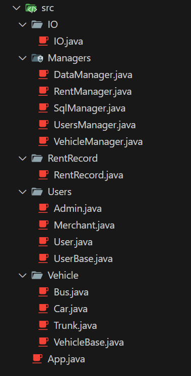Click the Java icon beside Bus.java
191x376 pixels.
pyautogui.click(x=44, y=292)
